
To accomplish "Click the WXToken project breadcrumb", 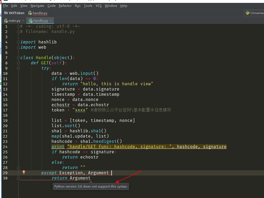I will tap(16, 13).
